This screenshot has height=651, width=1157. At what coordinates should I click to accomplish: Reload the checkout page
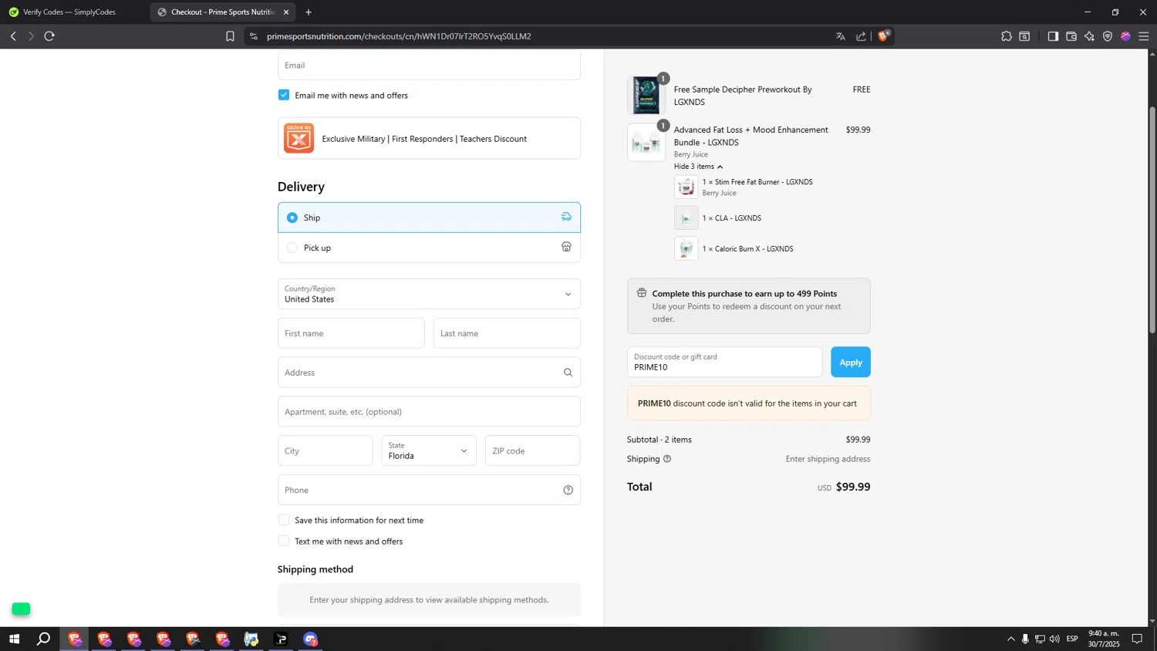pos(49,36)
